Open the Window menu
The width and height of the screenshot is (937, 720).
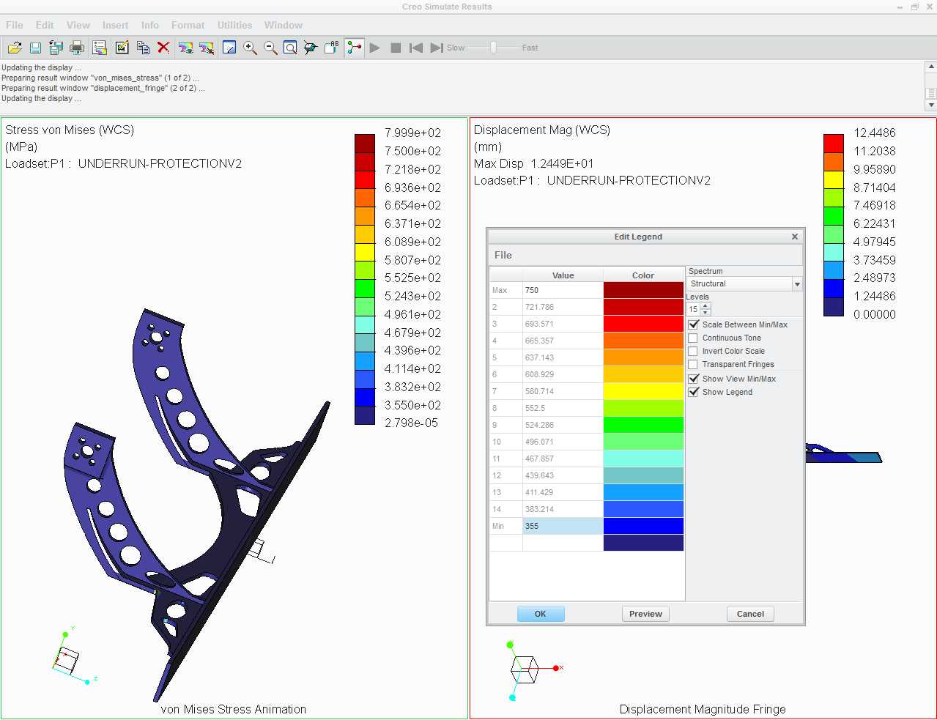(284, 25)
